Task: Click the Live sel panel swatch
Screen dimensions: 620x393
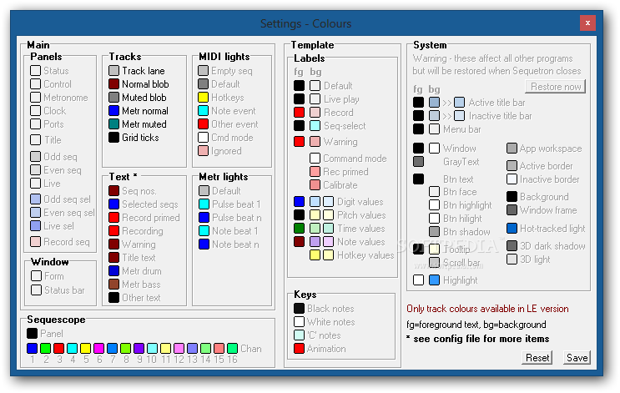Action: [36, 226]
